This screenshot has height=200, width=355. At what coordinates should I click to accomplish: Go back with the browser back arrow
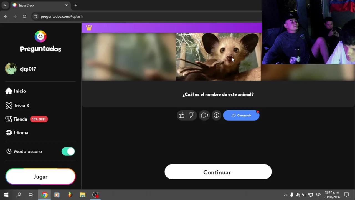pos(6,16)
